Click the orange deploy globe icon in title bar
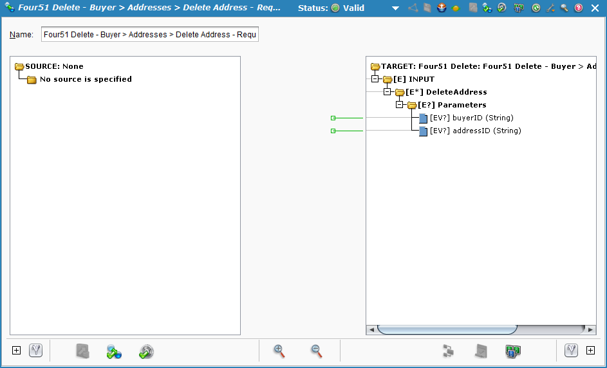This screenshot has height=368, width=607. pos(442,8)
